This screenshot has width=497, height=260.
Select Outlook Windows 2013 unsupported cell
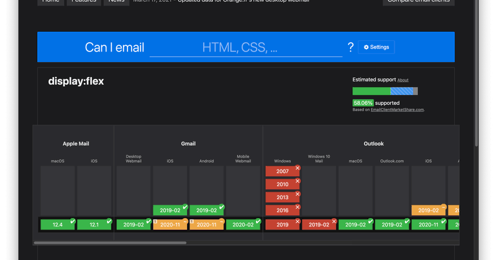[283, 197]
